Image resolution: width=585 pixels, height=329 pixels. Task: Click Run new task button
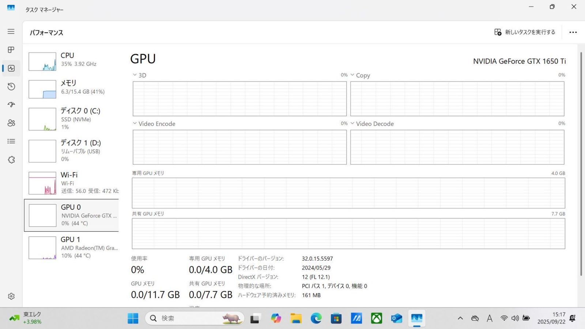coord(525,32)
